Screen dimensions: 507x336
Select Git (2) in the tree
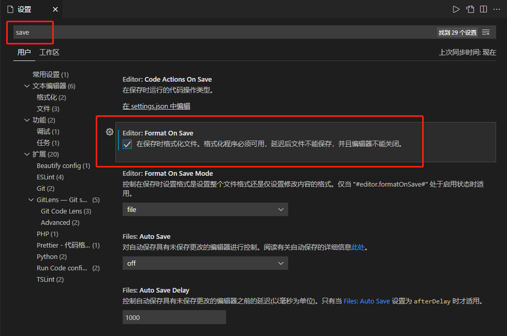coord(46,188)
